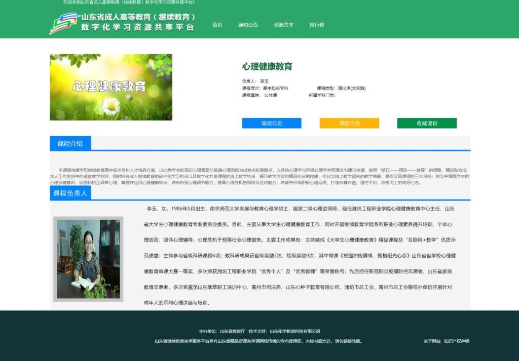Viewport: 519px width, 361px height.
Task: Click the 课程属性: 公共课 text
Action: [x=259, y=95]
